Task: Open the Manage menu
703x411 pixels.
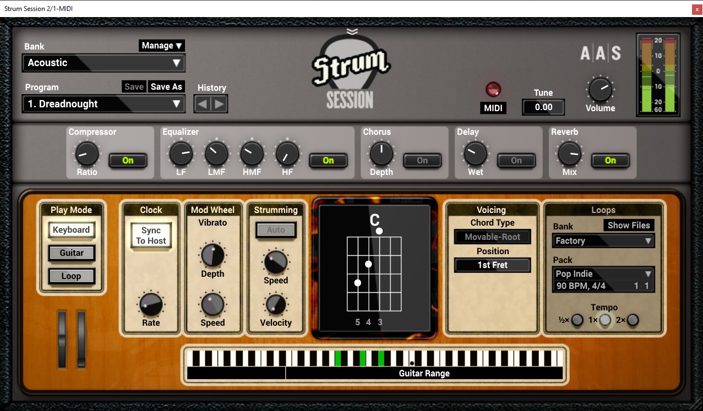Action: tap(161, 46)
